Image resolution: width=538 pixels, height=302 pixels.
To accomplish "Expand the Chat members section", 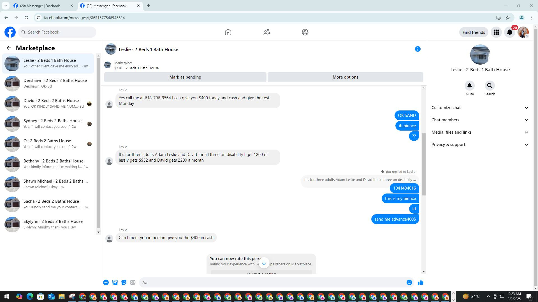I will (480, 120).
